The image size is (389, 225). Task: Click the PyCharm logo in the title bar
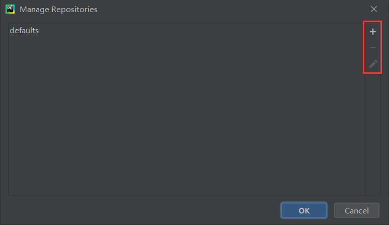point(10,9)
